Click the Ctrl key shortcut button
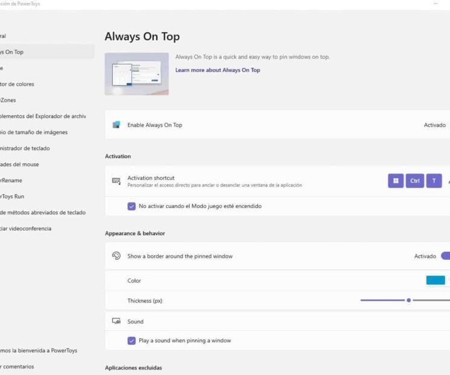 coord(415,181)
